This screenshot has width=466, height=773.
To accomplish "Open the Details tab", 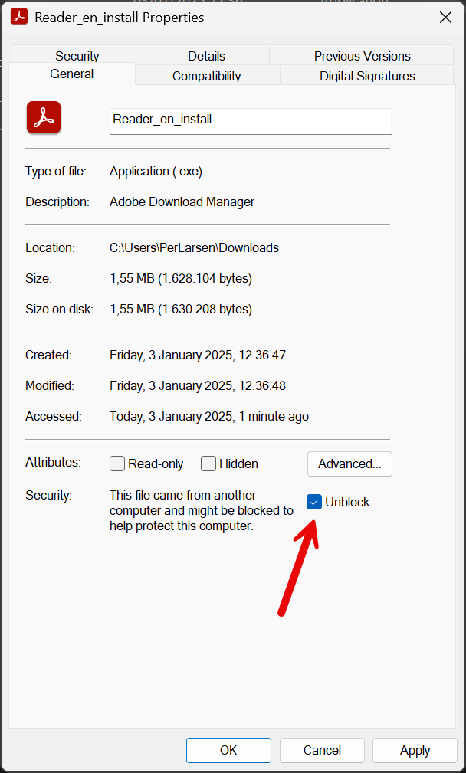I will pos(206,56).
